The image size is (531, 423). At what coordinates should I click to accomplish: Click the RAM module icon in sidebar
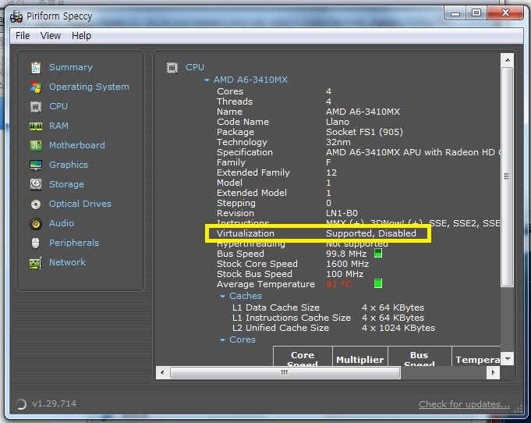[36, 126]
